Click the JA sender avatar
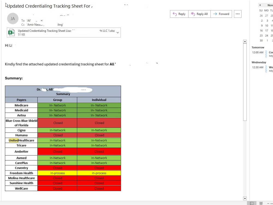The image size is (273, 205). coord(13,19)
